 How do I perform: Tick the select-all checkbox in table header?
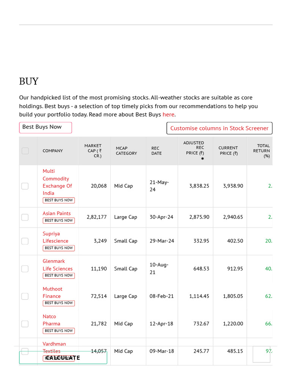coord(25,151)
